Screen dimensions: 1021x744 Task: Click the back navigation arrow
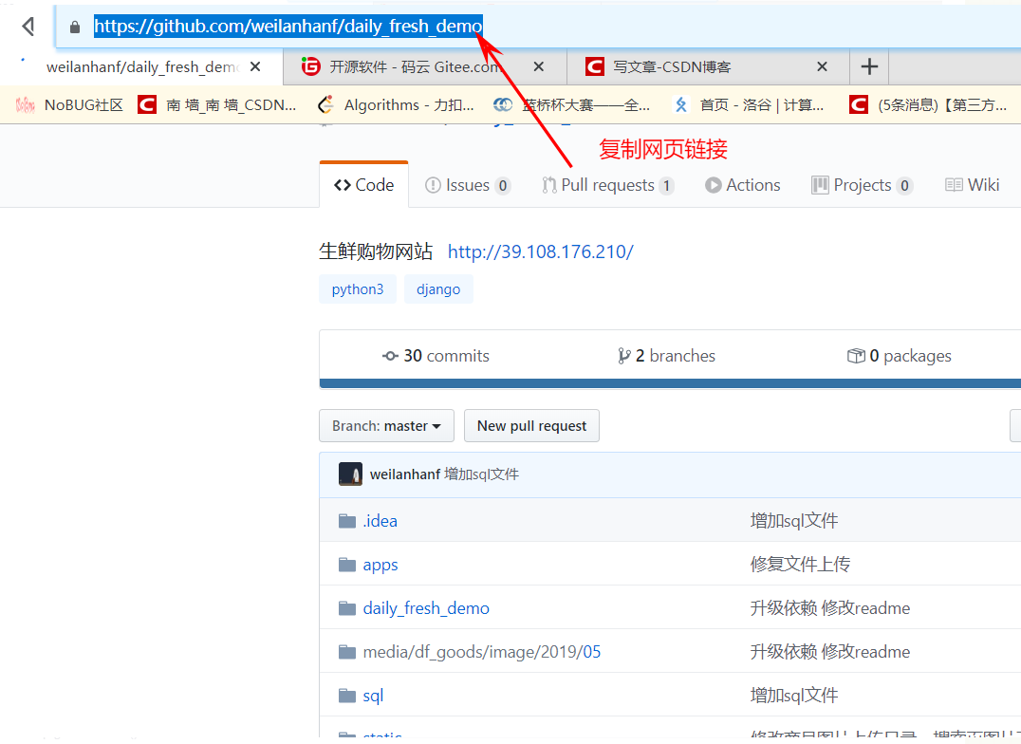28,26
